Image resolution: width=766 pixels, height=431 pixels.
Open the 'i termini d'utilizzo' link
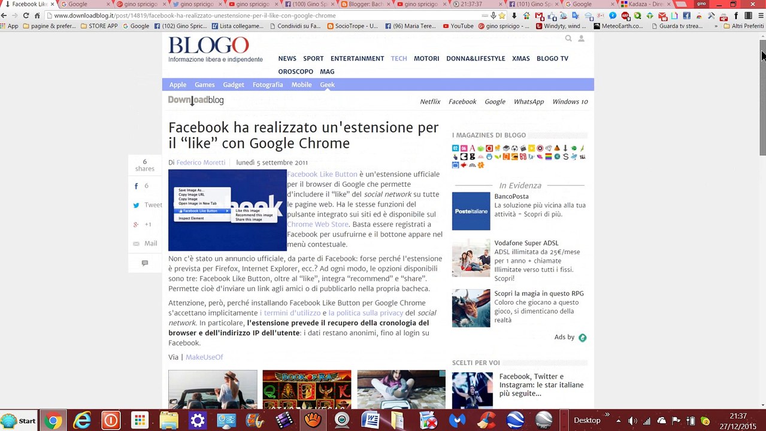pos(290,313)
